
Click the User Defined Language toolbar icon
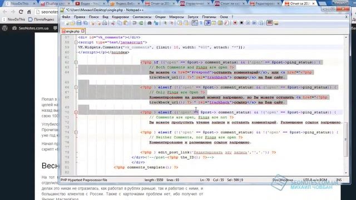[x=214, y=23]
